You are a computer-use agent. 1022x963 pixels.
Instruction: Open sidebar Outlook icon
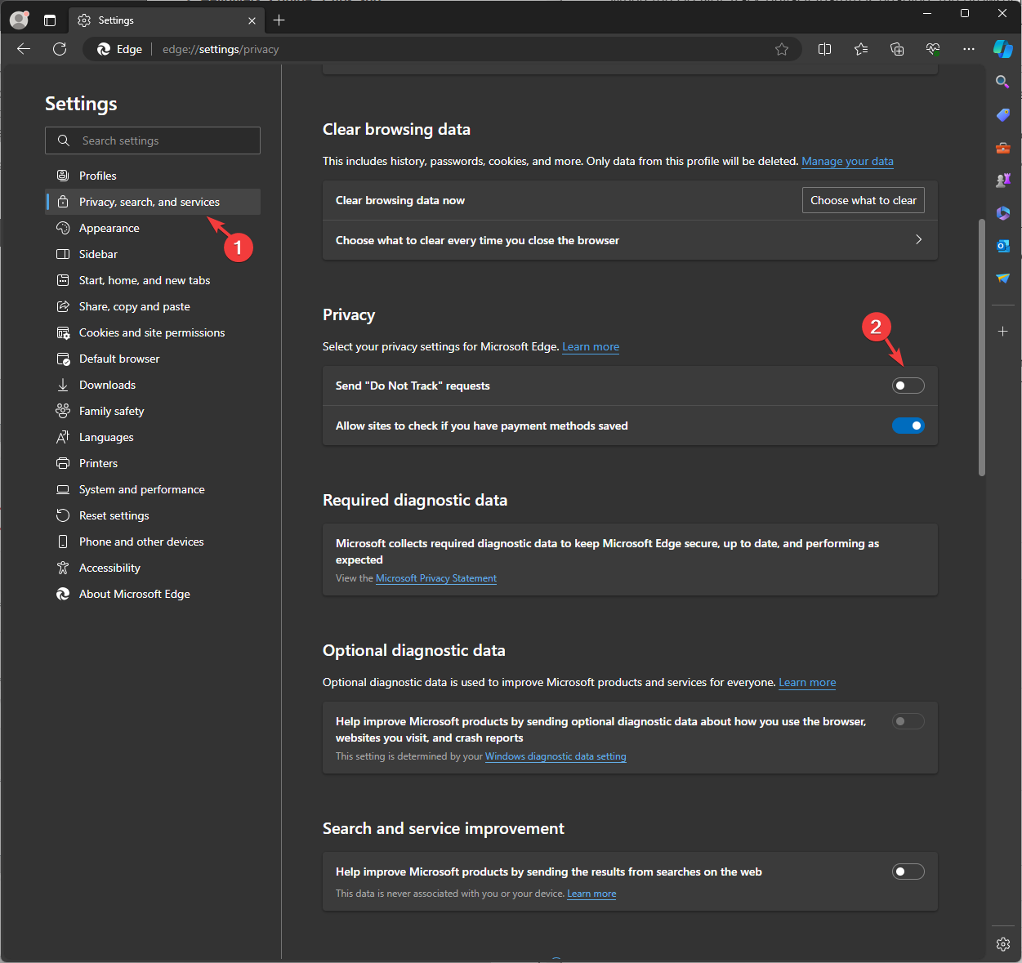click(x=1003, y=246)
